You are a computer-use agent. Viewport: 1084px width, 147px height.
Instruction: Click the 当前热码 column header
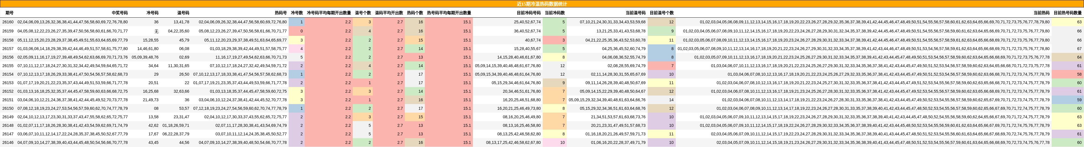point(1041,13)
